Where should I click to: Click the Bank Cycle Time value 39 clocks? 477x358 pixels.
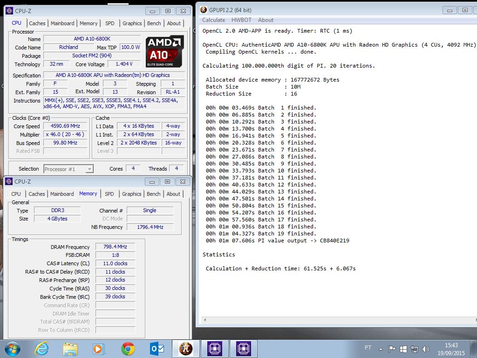point(115,296)
